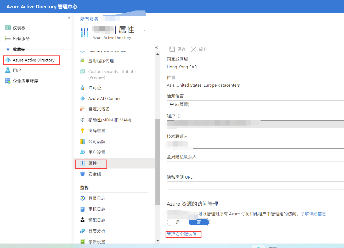This screenshot has height=248, width=344.
Task: Open the ellipsis menu beside 属性 title
Action: click(x=144, y=30)
